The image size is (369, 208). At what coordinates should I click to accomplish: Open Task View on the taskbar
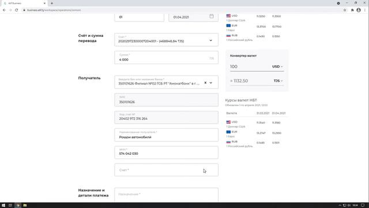(10, 206)
